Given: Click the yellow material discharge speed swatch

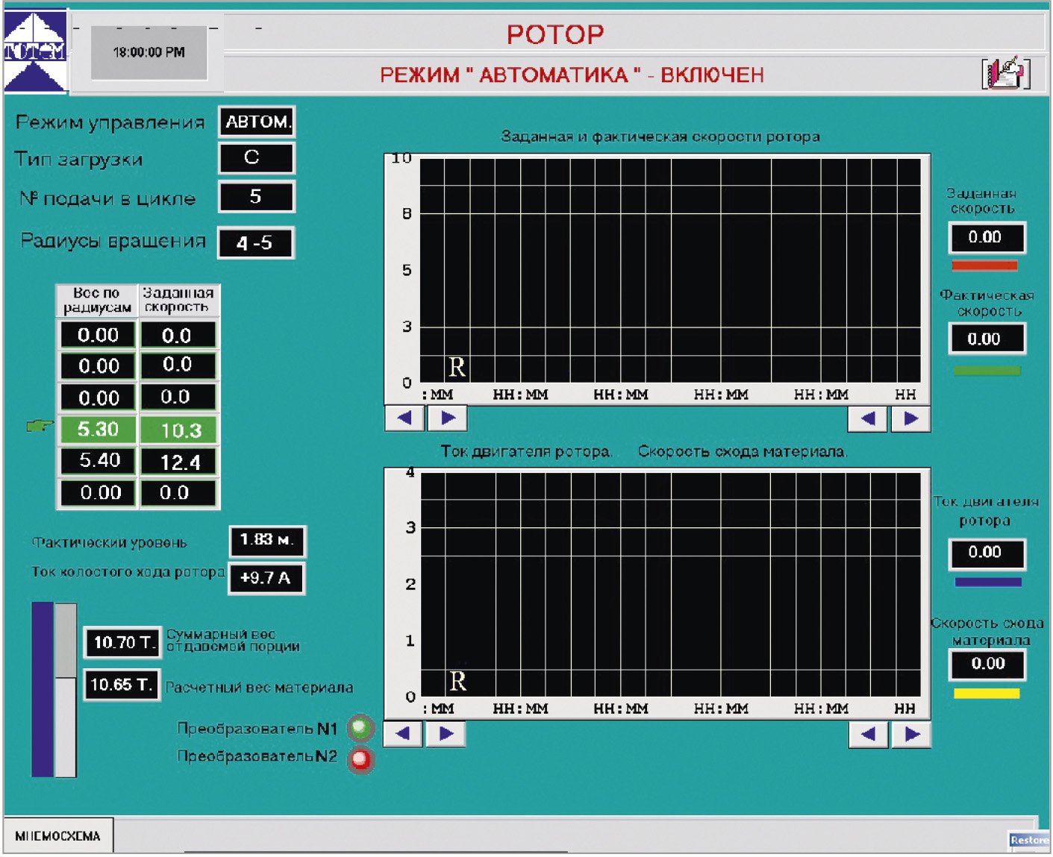Looking at the screenshot, I should 987,693.
